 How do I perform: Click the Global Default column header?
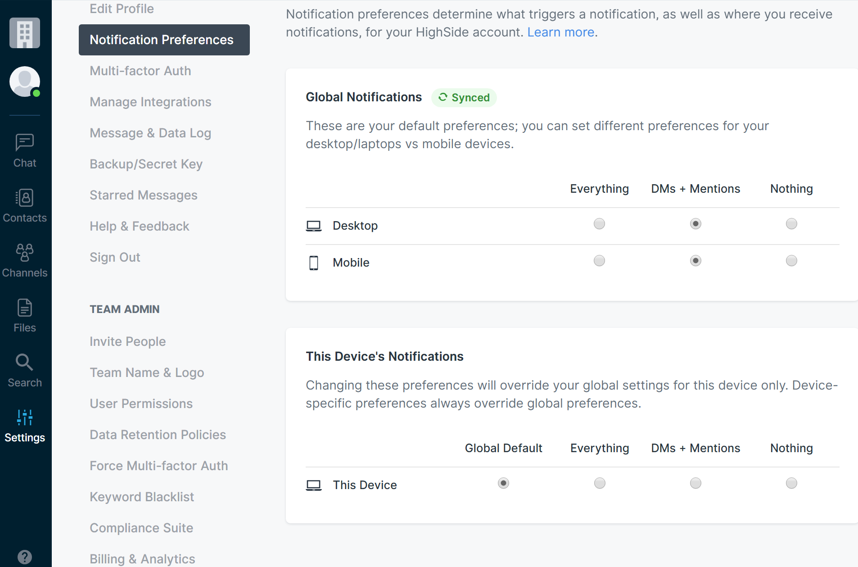503,448
